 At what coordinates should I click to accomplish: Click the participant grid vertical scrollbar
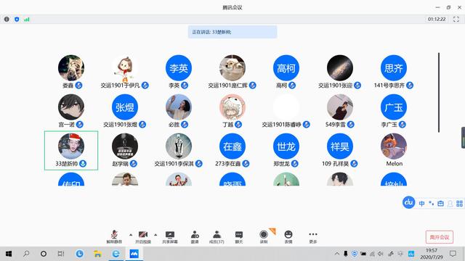[x=439, y=92]
